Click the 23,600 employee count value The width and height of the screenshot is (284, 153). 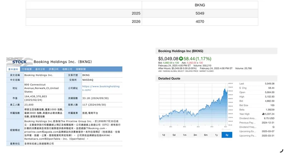point(29,105)
